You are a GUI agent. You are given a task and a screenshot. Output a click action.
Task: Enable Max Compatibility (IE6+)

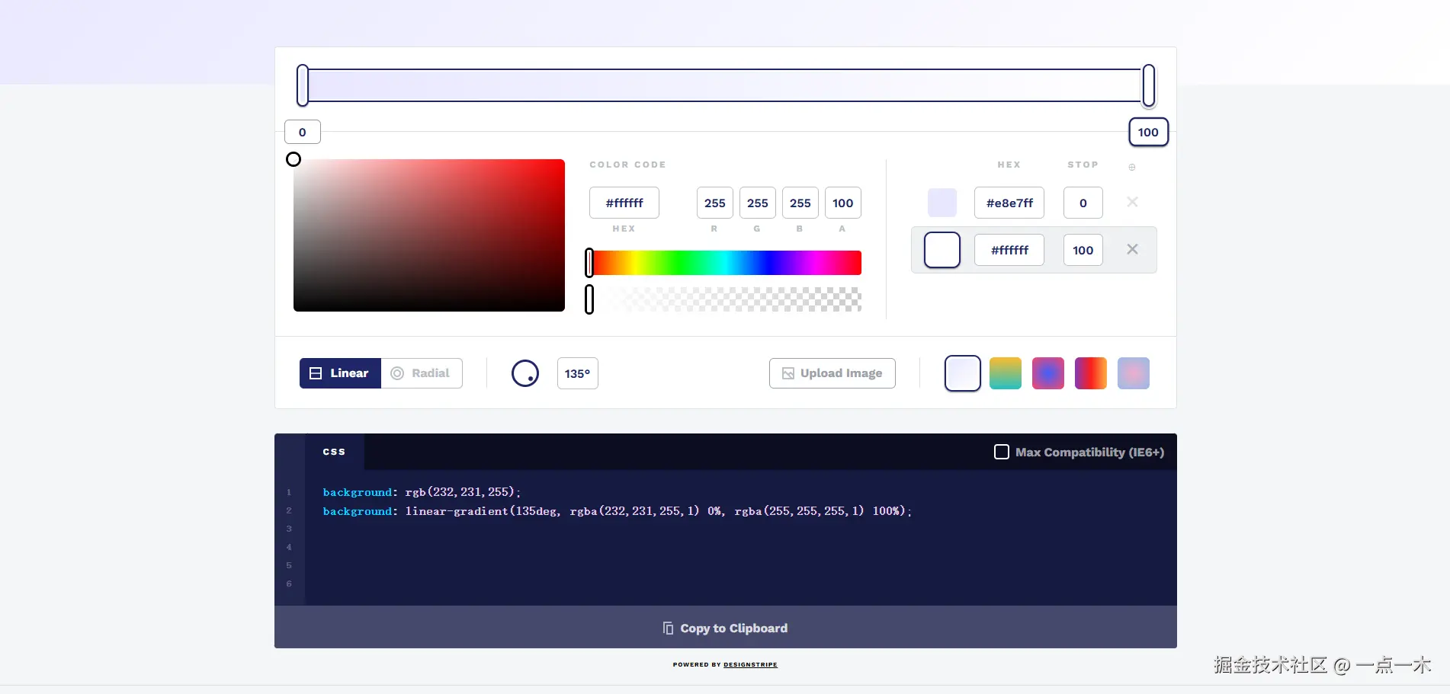[1001, 451]
